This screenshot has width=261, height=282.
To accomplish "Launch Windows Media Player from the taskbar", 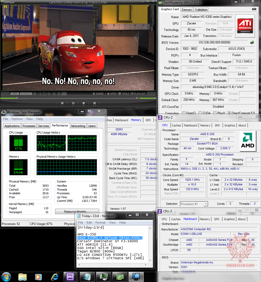I will (38, 277).
